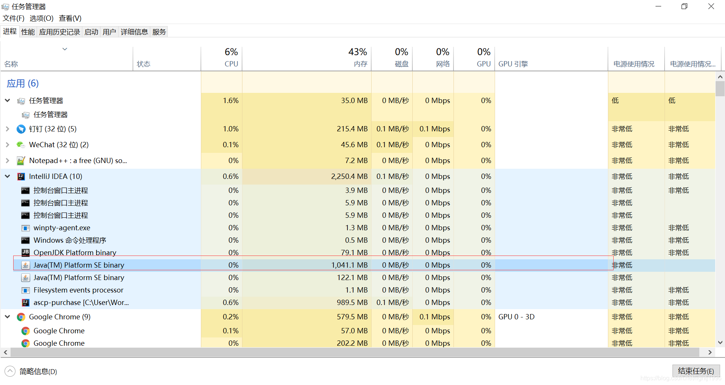725x385 pixels.
Task: Open the 选项(O) menu
Action: (42, 18)
